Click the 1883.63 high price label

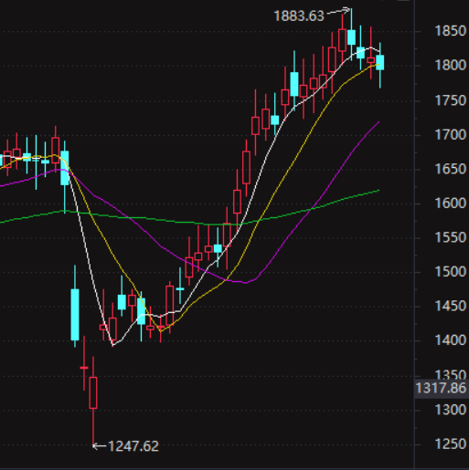(299, 16)
